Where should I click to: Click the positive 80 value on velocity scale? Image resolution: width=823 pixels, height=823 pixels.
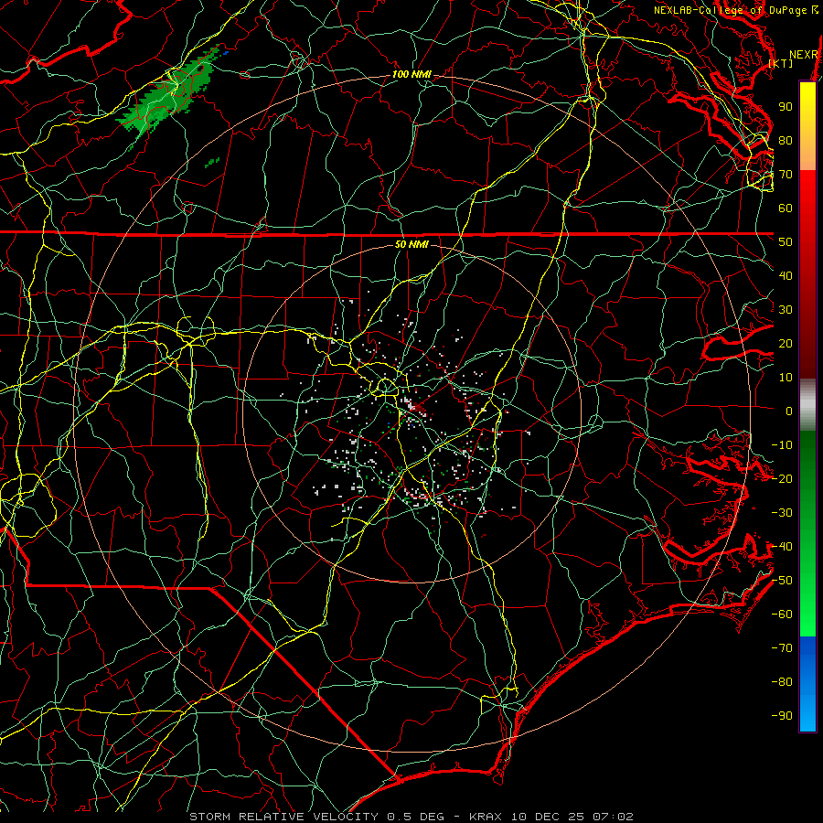(x=786, y=140)
